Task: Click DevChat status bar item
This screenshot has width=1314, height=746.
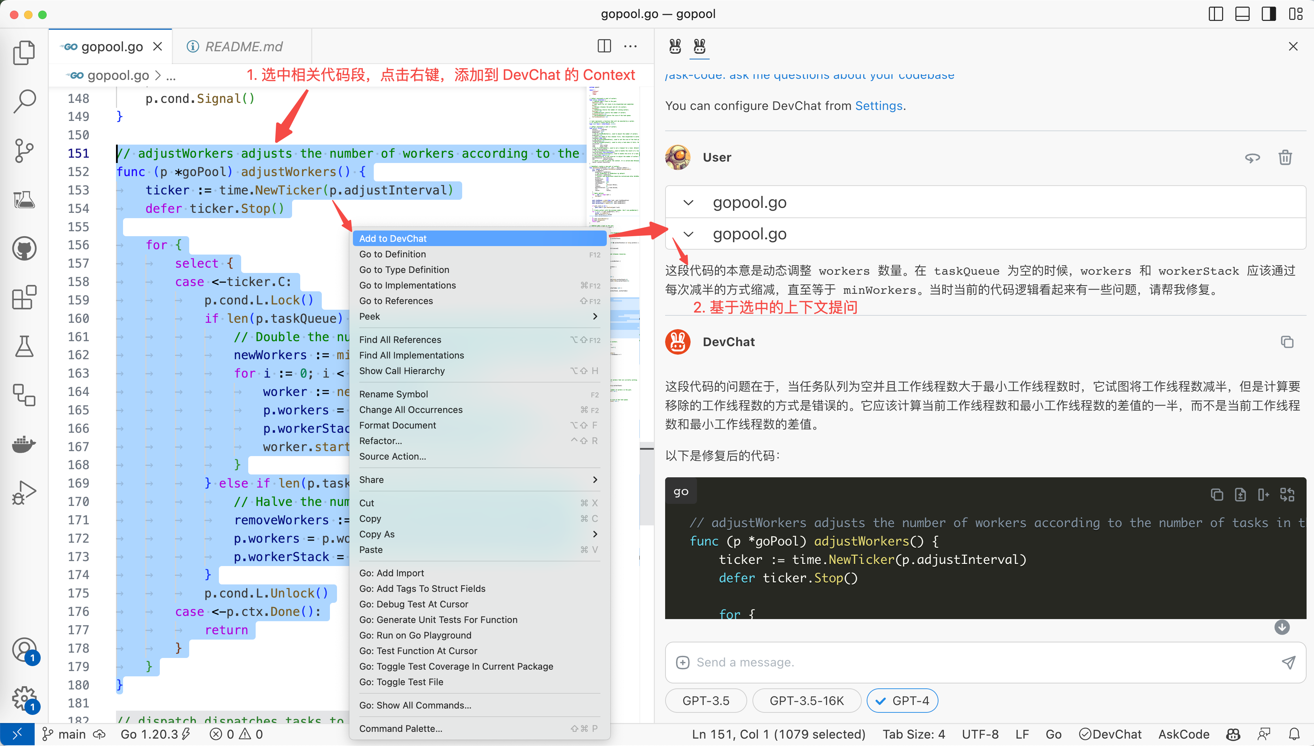Action: (x=1110, y=734)
